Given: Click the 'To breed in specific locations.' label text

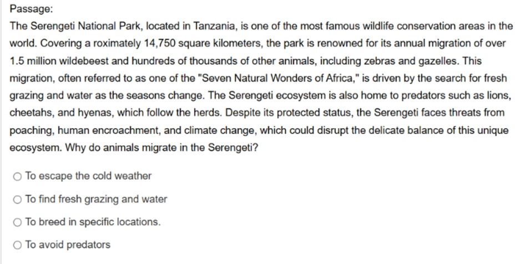Looking at the screenshot, I should (x=93, y=222).
